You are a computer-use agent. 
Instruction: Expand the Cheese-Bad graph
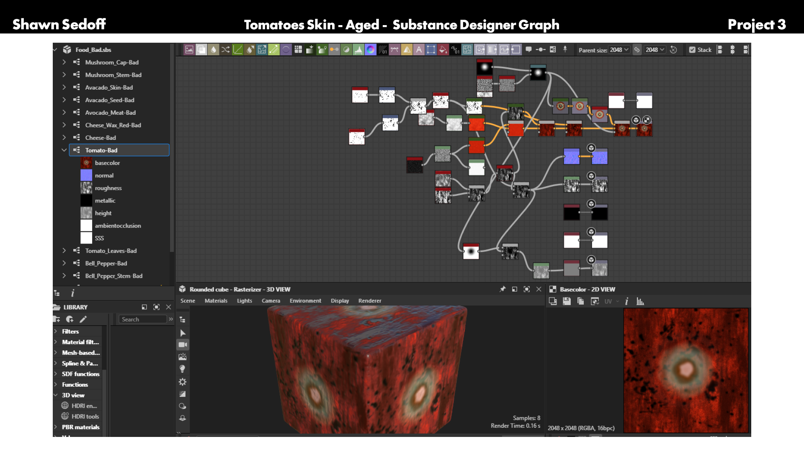tap(64, 137)
